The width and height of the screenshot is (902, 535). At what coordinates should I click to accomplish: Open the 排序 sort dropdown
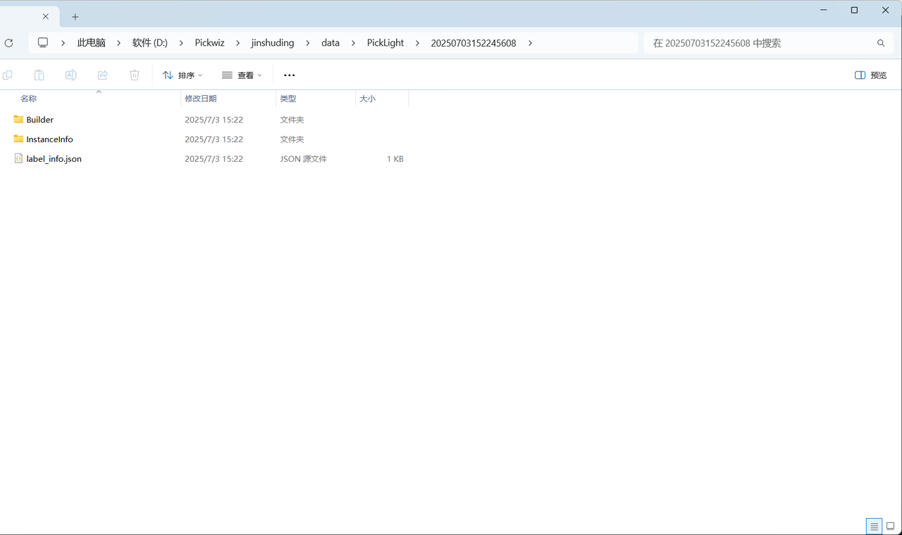click(183, 75)
